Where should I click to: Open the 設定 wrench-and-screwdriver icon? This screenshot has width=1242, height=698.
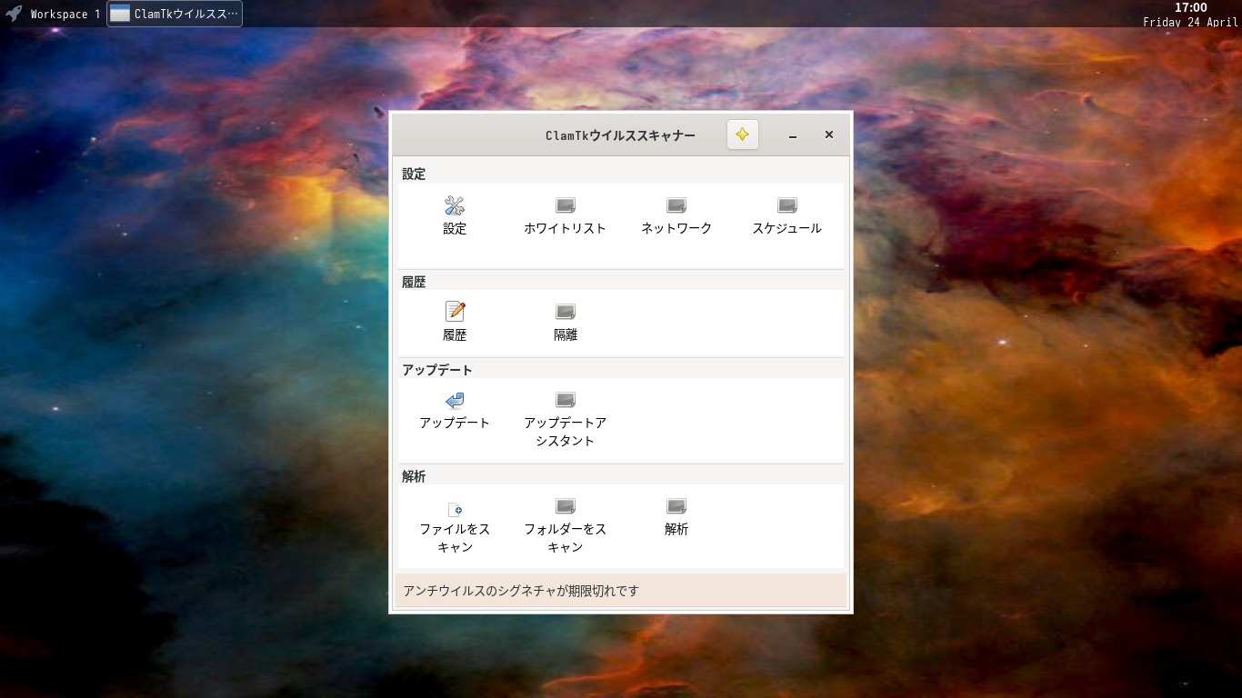(x=455, y=205)
